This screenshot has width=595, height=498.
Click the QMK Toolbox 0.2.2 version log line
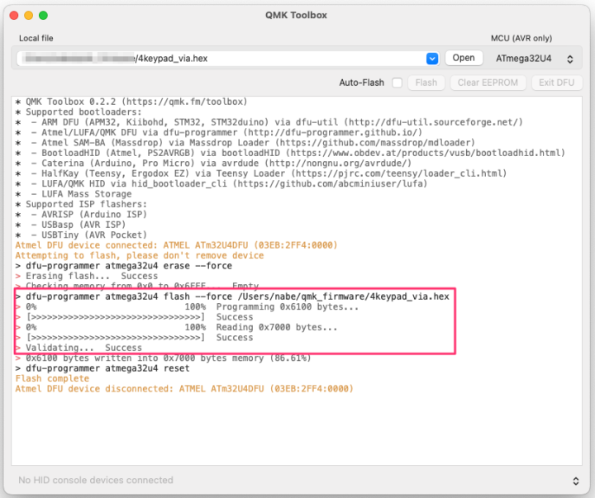point(132,102)
